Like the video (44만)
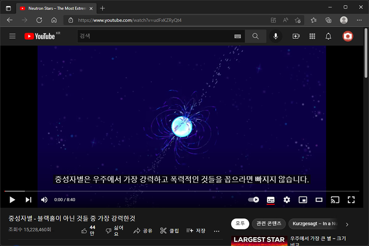 [88, 231]
